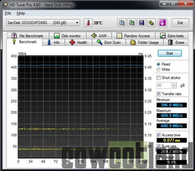Click the Minimum 396.0 MB/s value
Viewport: 195px width, 171px height.
click(x=172, y=105)
